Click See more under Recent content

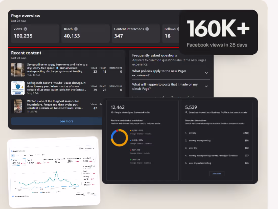(x=66, y=121)
